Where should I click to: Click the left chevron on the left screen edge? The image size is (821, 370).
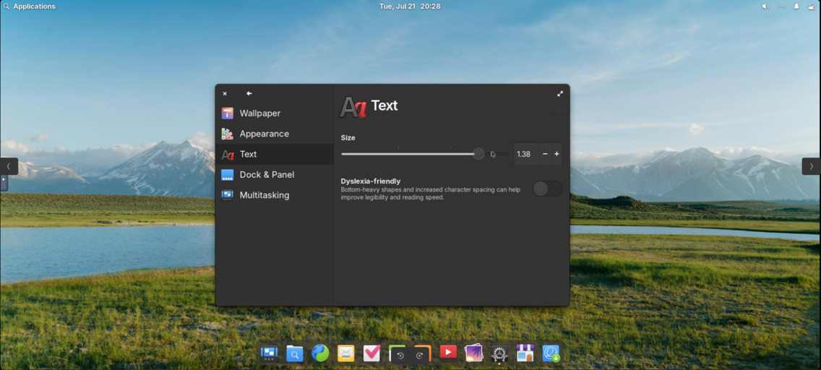coord(9,166)
